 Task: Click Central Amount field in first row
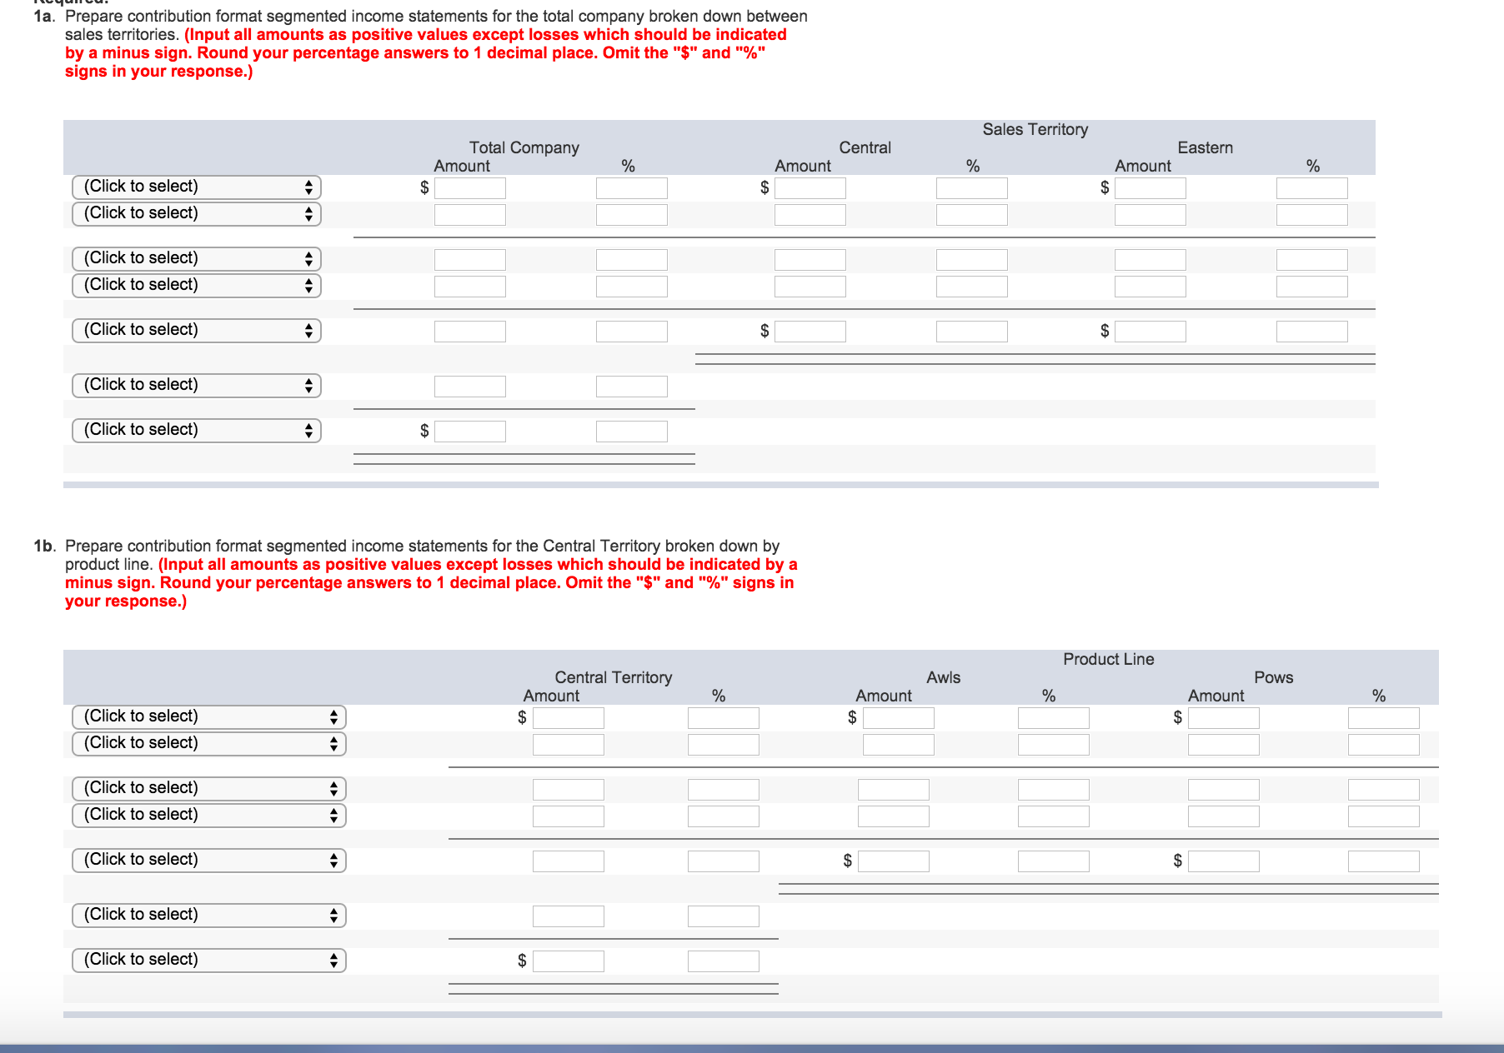[810, 188]
